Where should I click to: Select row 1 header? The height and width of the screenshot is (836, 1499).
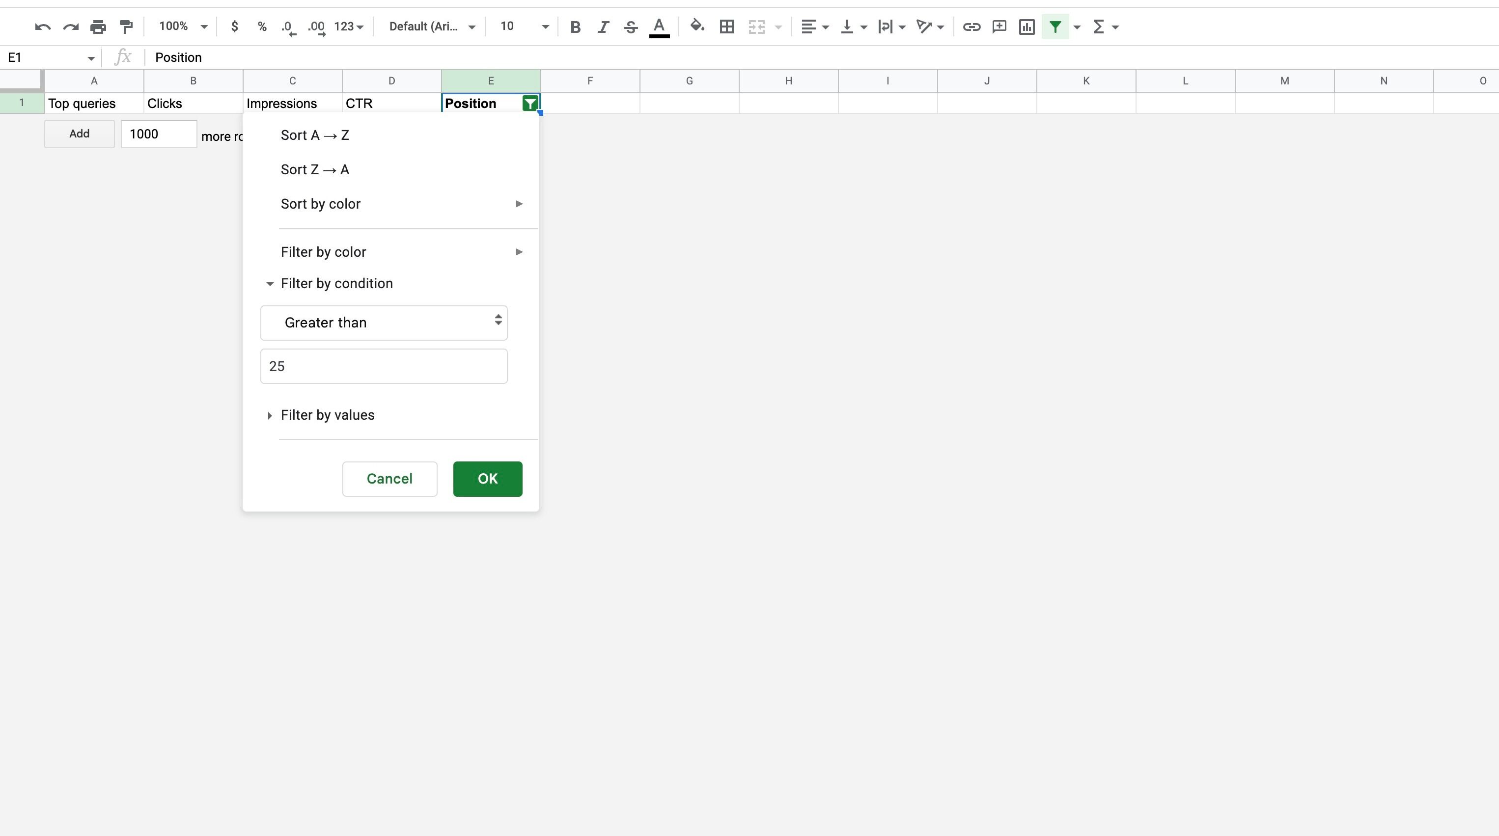22,103
